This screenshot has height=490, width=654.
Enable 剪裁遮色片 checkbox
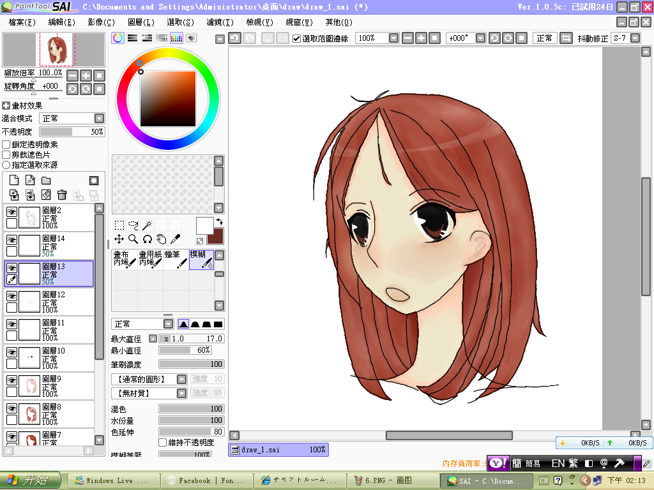pyautogui.click(x=6, y=155)
